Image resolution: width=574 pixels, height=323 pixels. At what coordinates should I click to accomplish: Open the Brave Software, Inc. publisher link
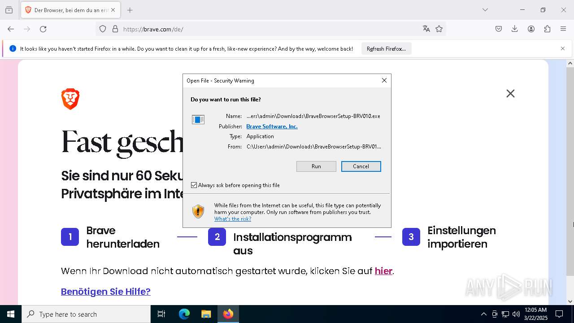click(272, 127)
